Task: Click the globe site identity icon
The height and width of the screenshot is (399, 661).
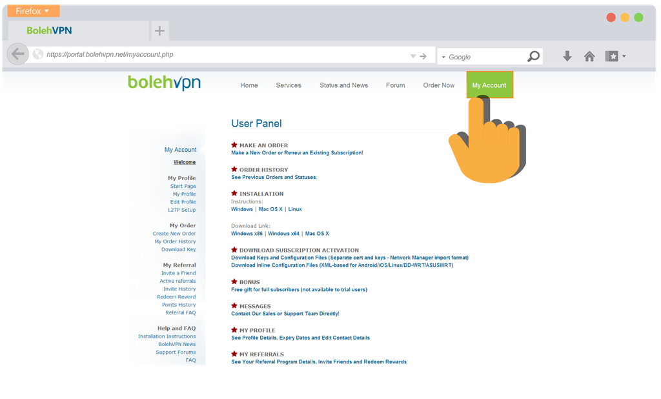Action: click(x=38, y=54)
